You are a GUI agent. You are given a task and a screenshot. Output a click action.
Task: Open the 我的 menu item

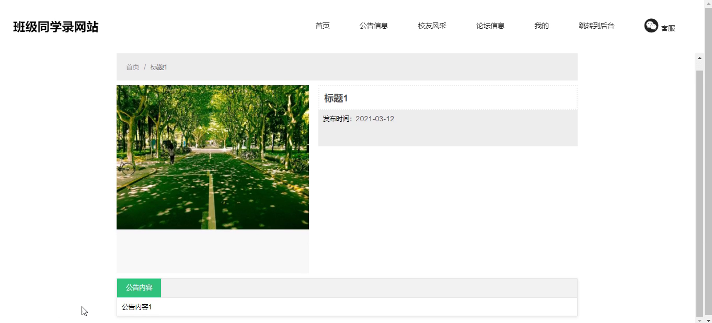click(x=542, y=26)
